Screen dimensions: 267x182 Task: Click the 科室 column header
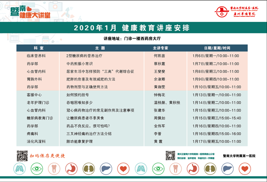(x=39, y=48)
